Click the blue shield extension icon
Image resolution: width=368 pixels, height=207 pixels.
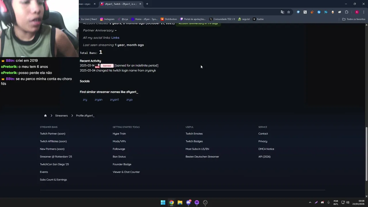click(298, 12)
